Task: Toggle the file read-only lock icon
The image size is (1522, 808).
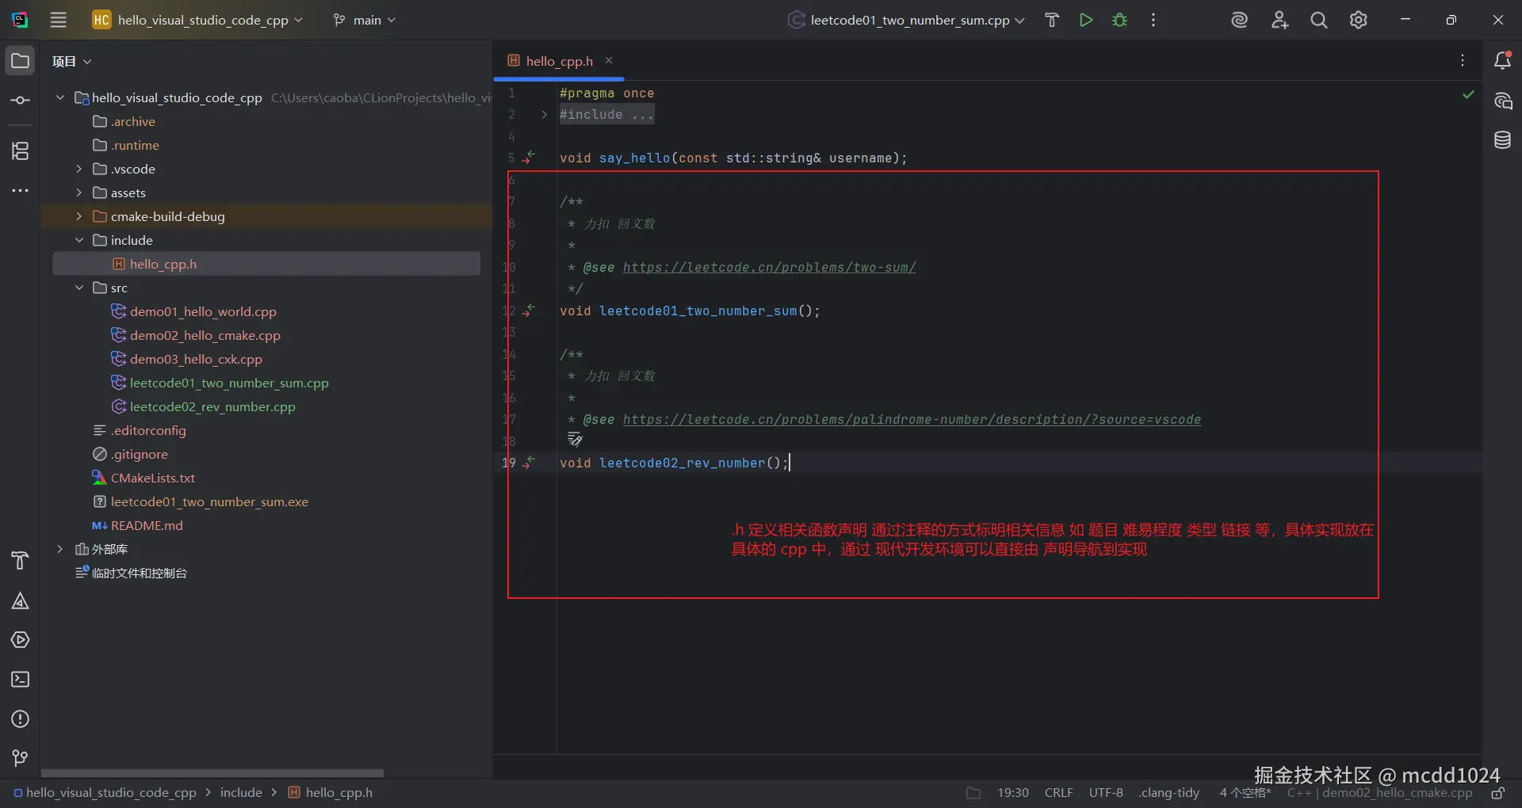Action: tap(1497, 793)
